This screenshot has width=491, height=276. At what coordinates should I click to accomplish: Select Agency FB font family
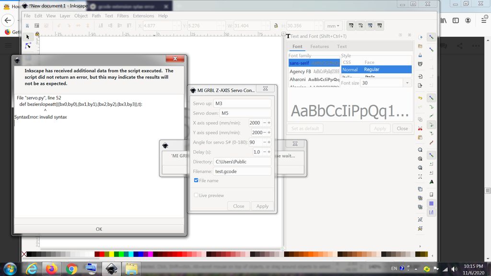314,71
